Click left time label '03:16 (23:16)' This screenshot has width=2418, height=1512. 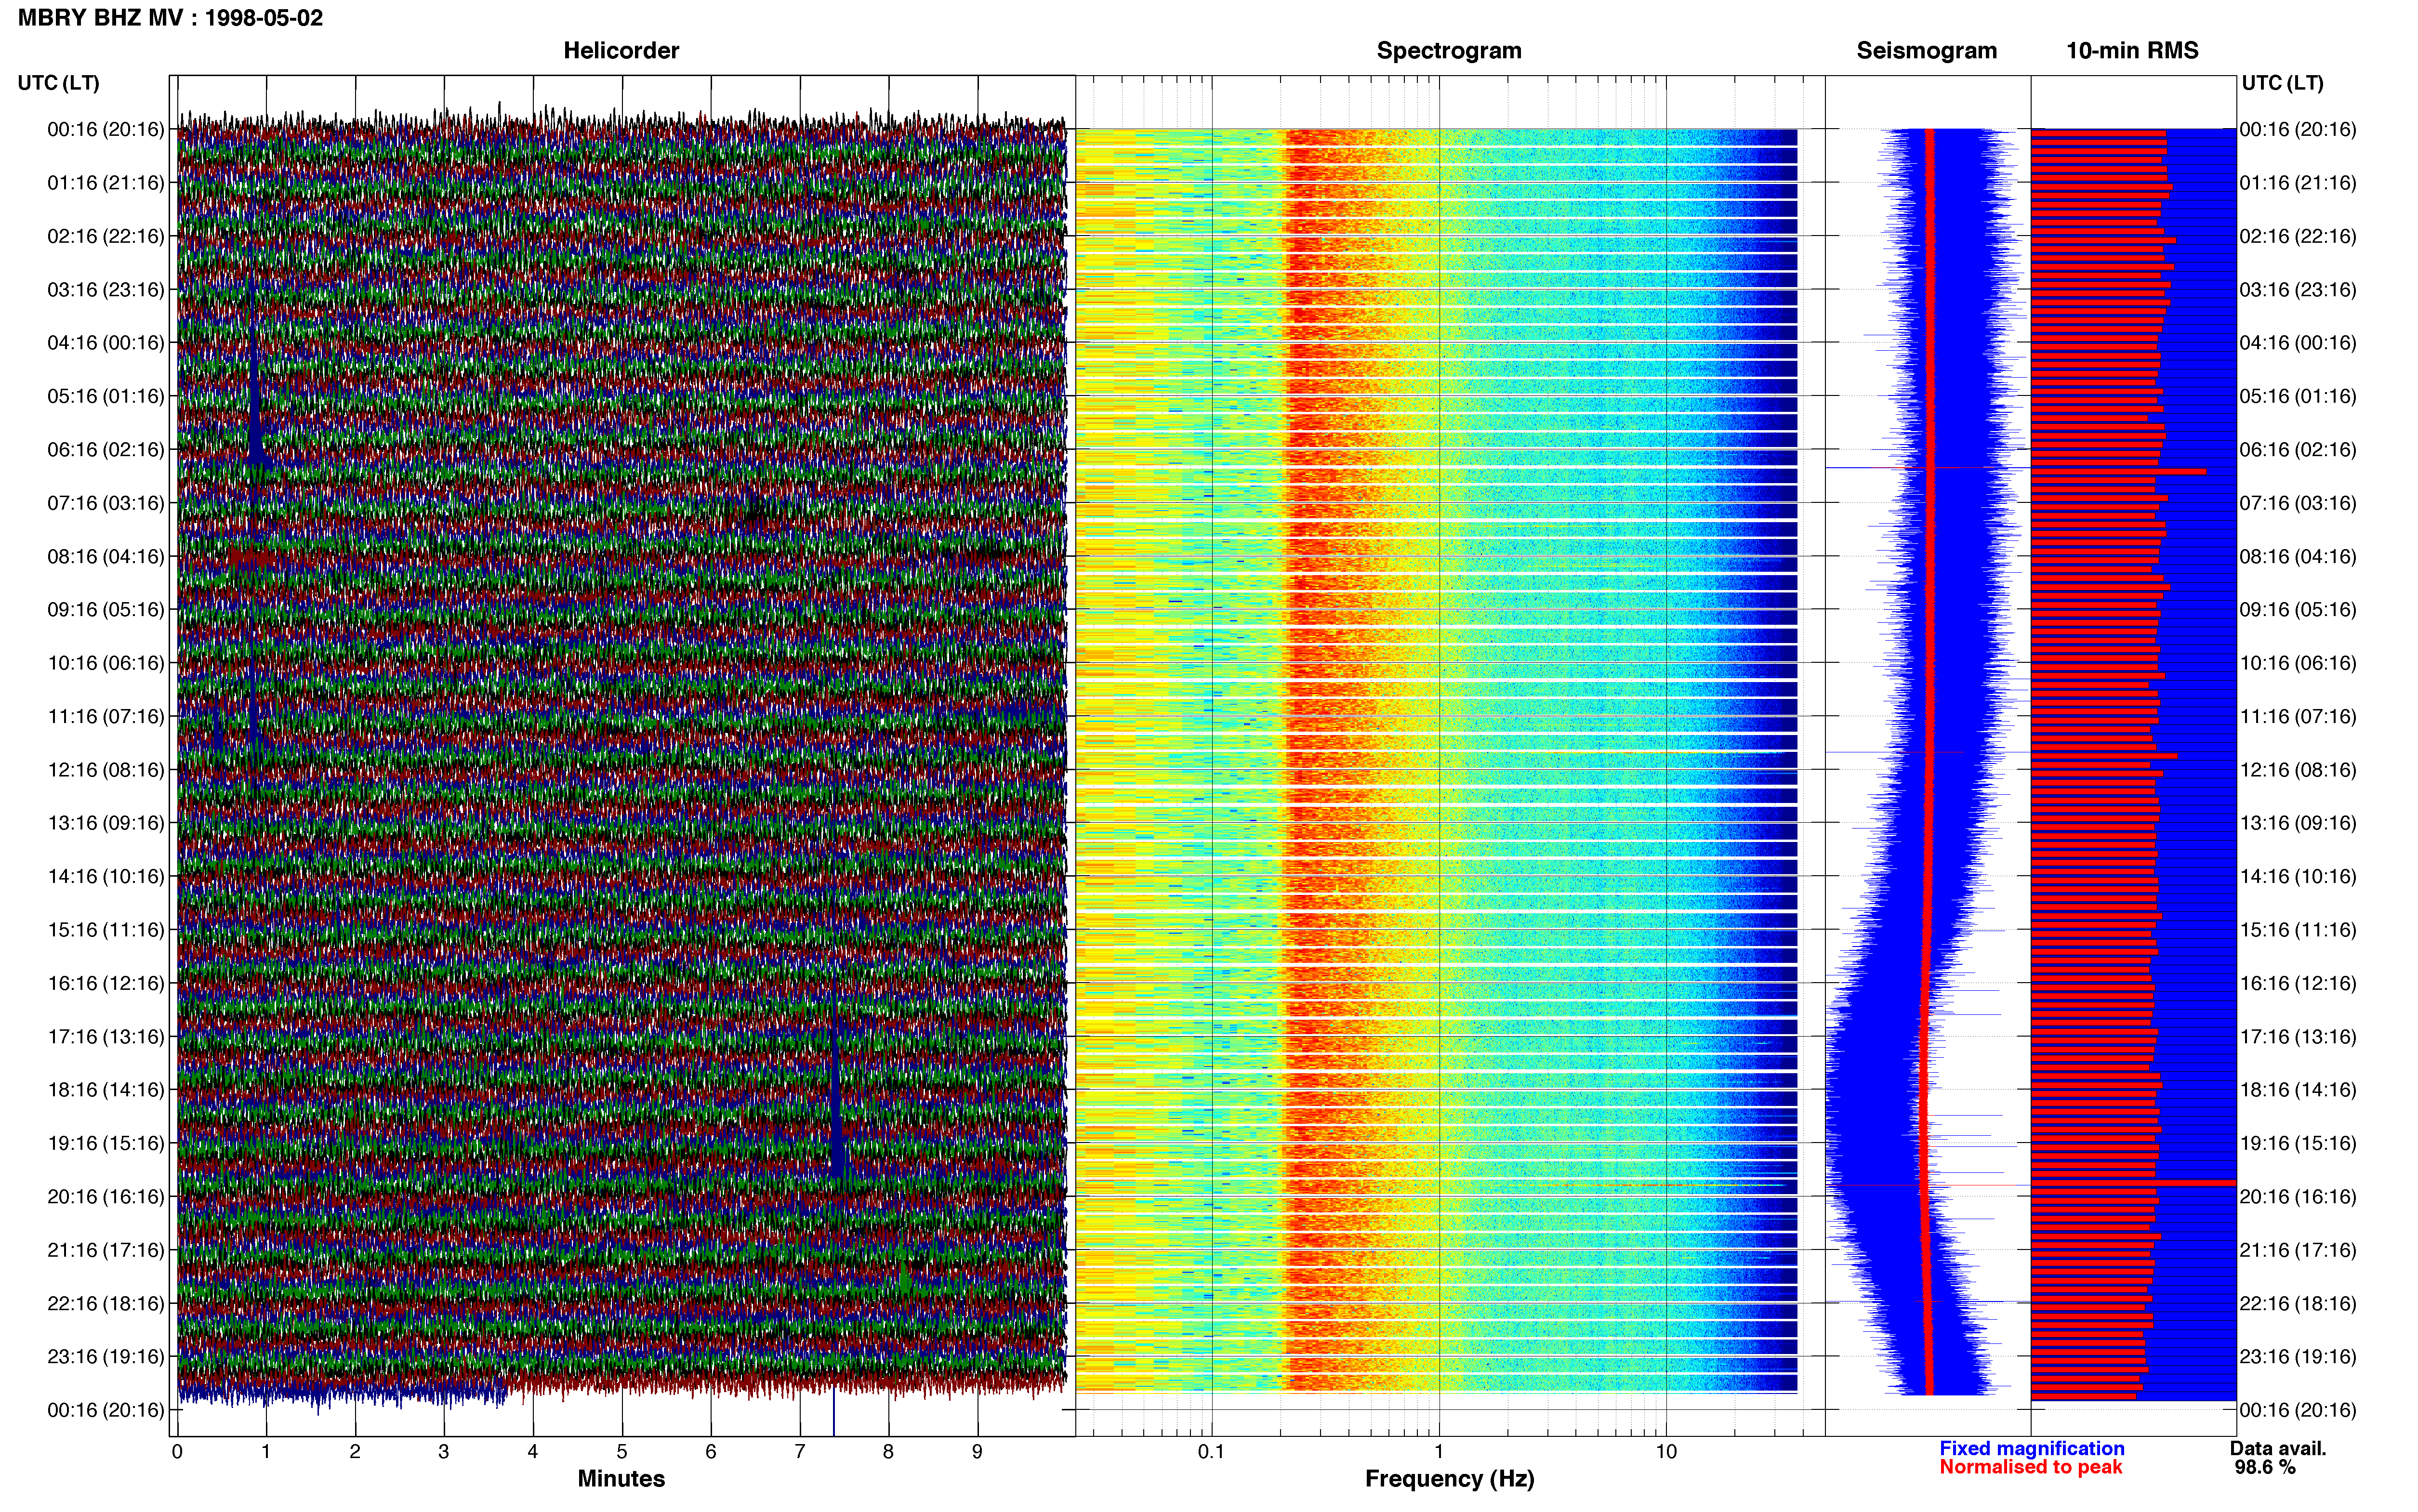click(x=106, y=290)
